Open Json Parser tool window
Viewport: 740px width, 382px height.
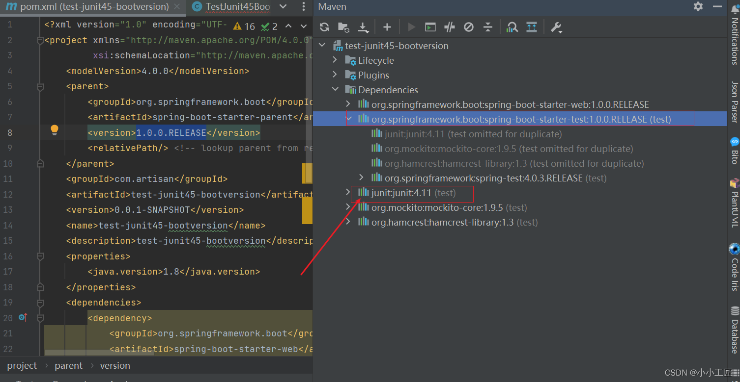coord(735,102)
